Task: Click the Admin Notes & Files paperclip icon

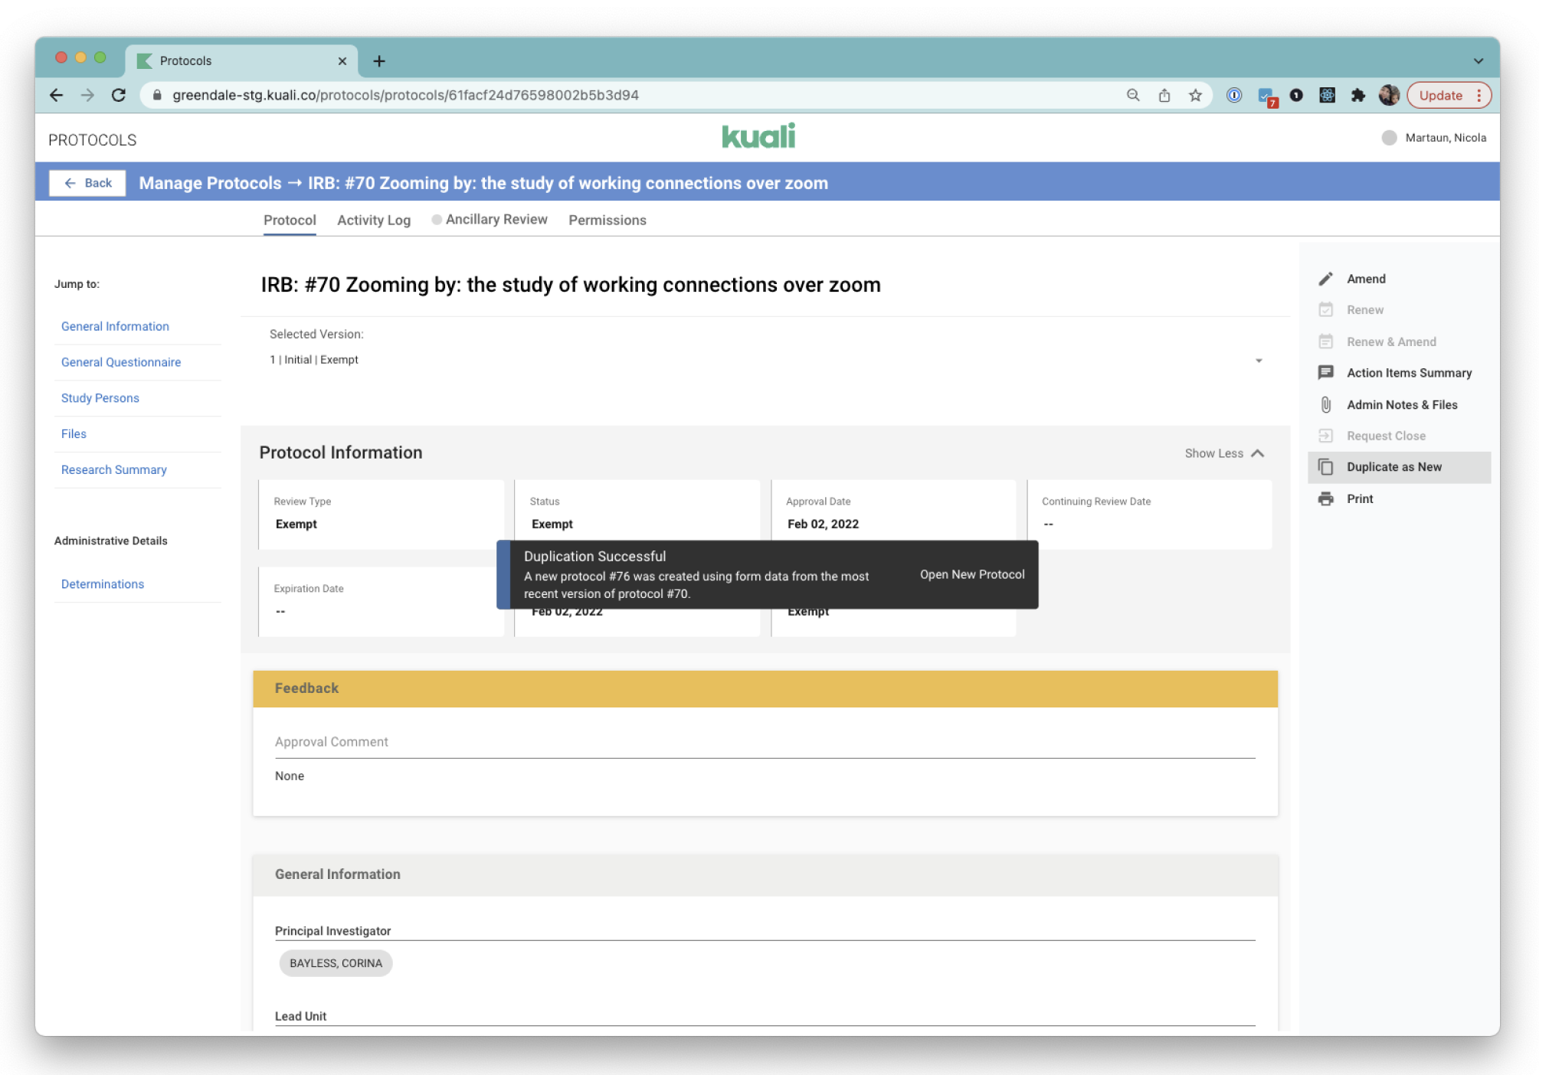Action: [1325, 404]
